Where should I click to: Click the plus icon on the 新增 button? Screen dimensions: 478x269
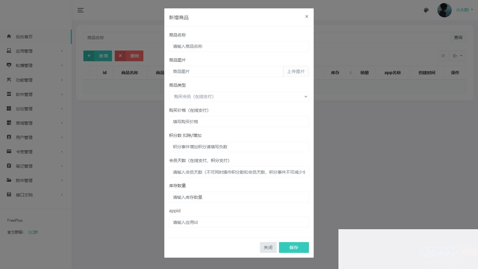click(89, 56)
